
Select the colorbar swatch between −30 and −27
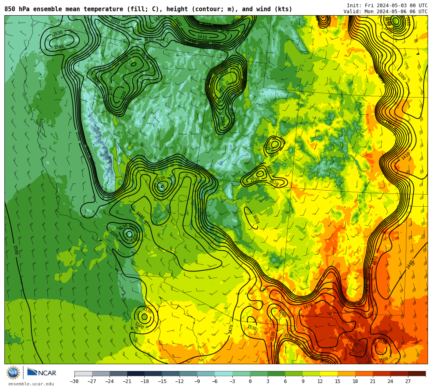(83, 373)
